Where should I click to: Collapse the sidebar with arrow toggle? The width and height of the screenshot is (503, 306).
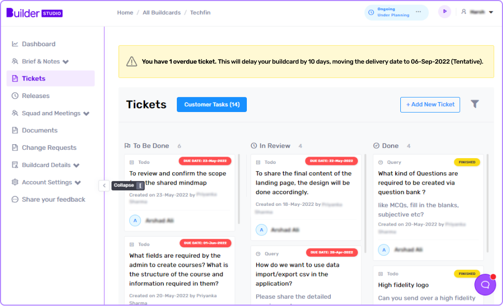pyautogui.click(x=104, y=185)
